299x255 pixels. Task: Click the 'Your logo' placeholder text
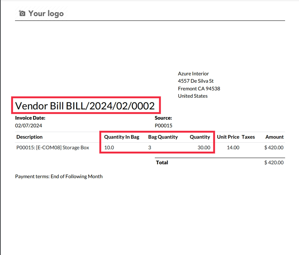tap(46, 14)
